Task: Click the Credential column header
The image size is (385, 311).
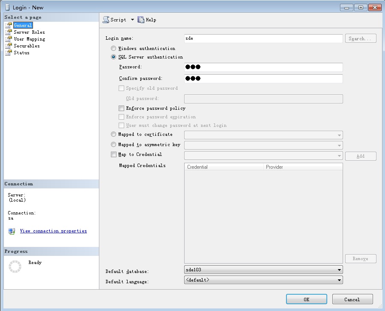Action: pos(224,167)
